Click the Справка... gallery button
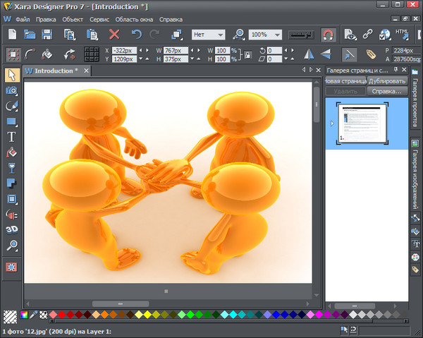Image resolution: width=423 pixels, height=338 pixels. pos(387,92)
